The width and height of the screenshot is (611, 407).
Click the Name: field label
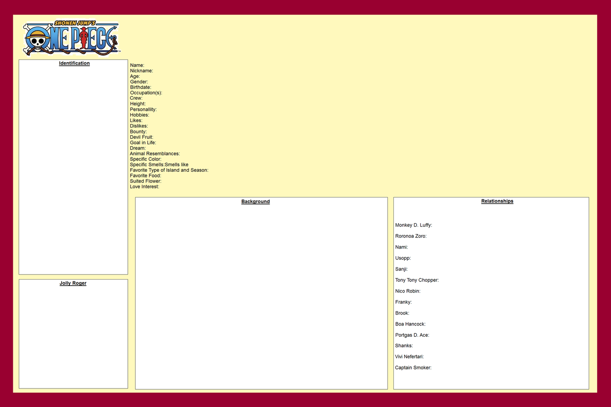click(137, 65)
